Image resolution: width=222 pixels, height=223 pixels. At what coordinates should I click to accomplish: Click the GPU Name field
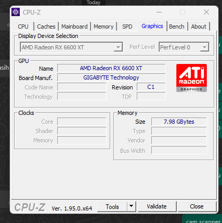click(x=111, y=68)
